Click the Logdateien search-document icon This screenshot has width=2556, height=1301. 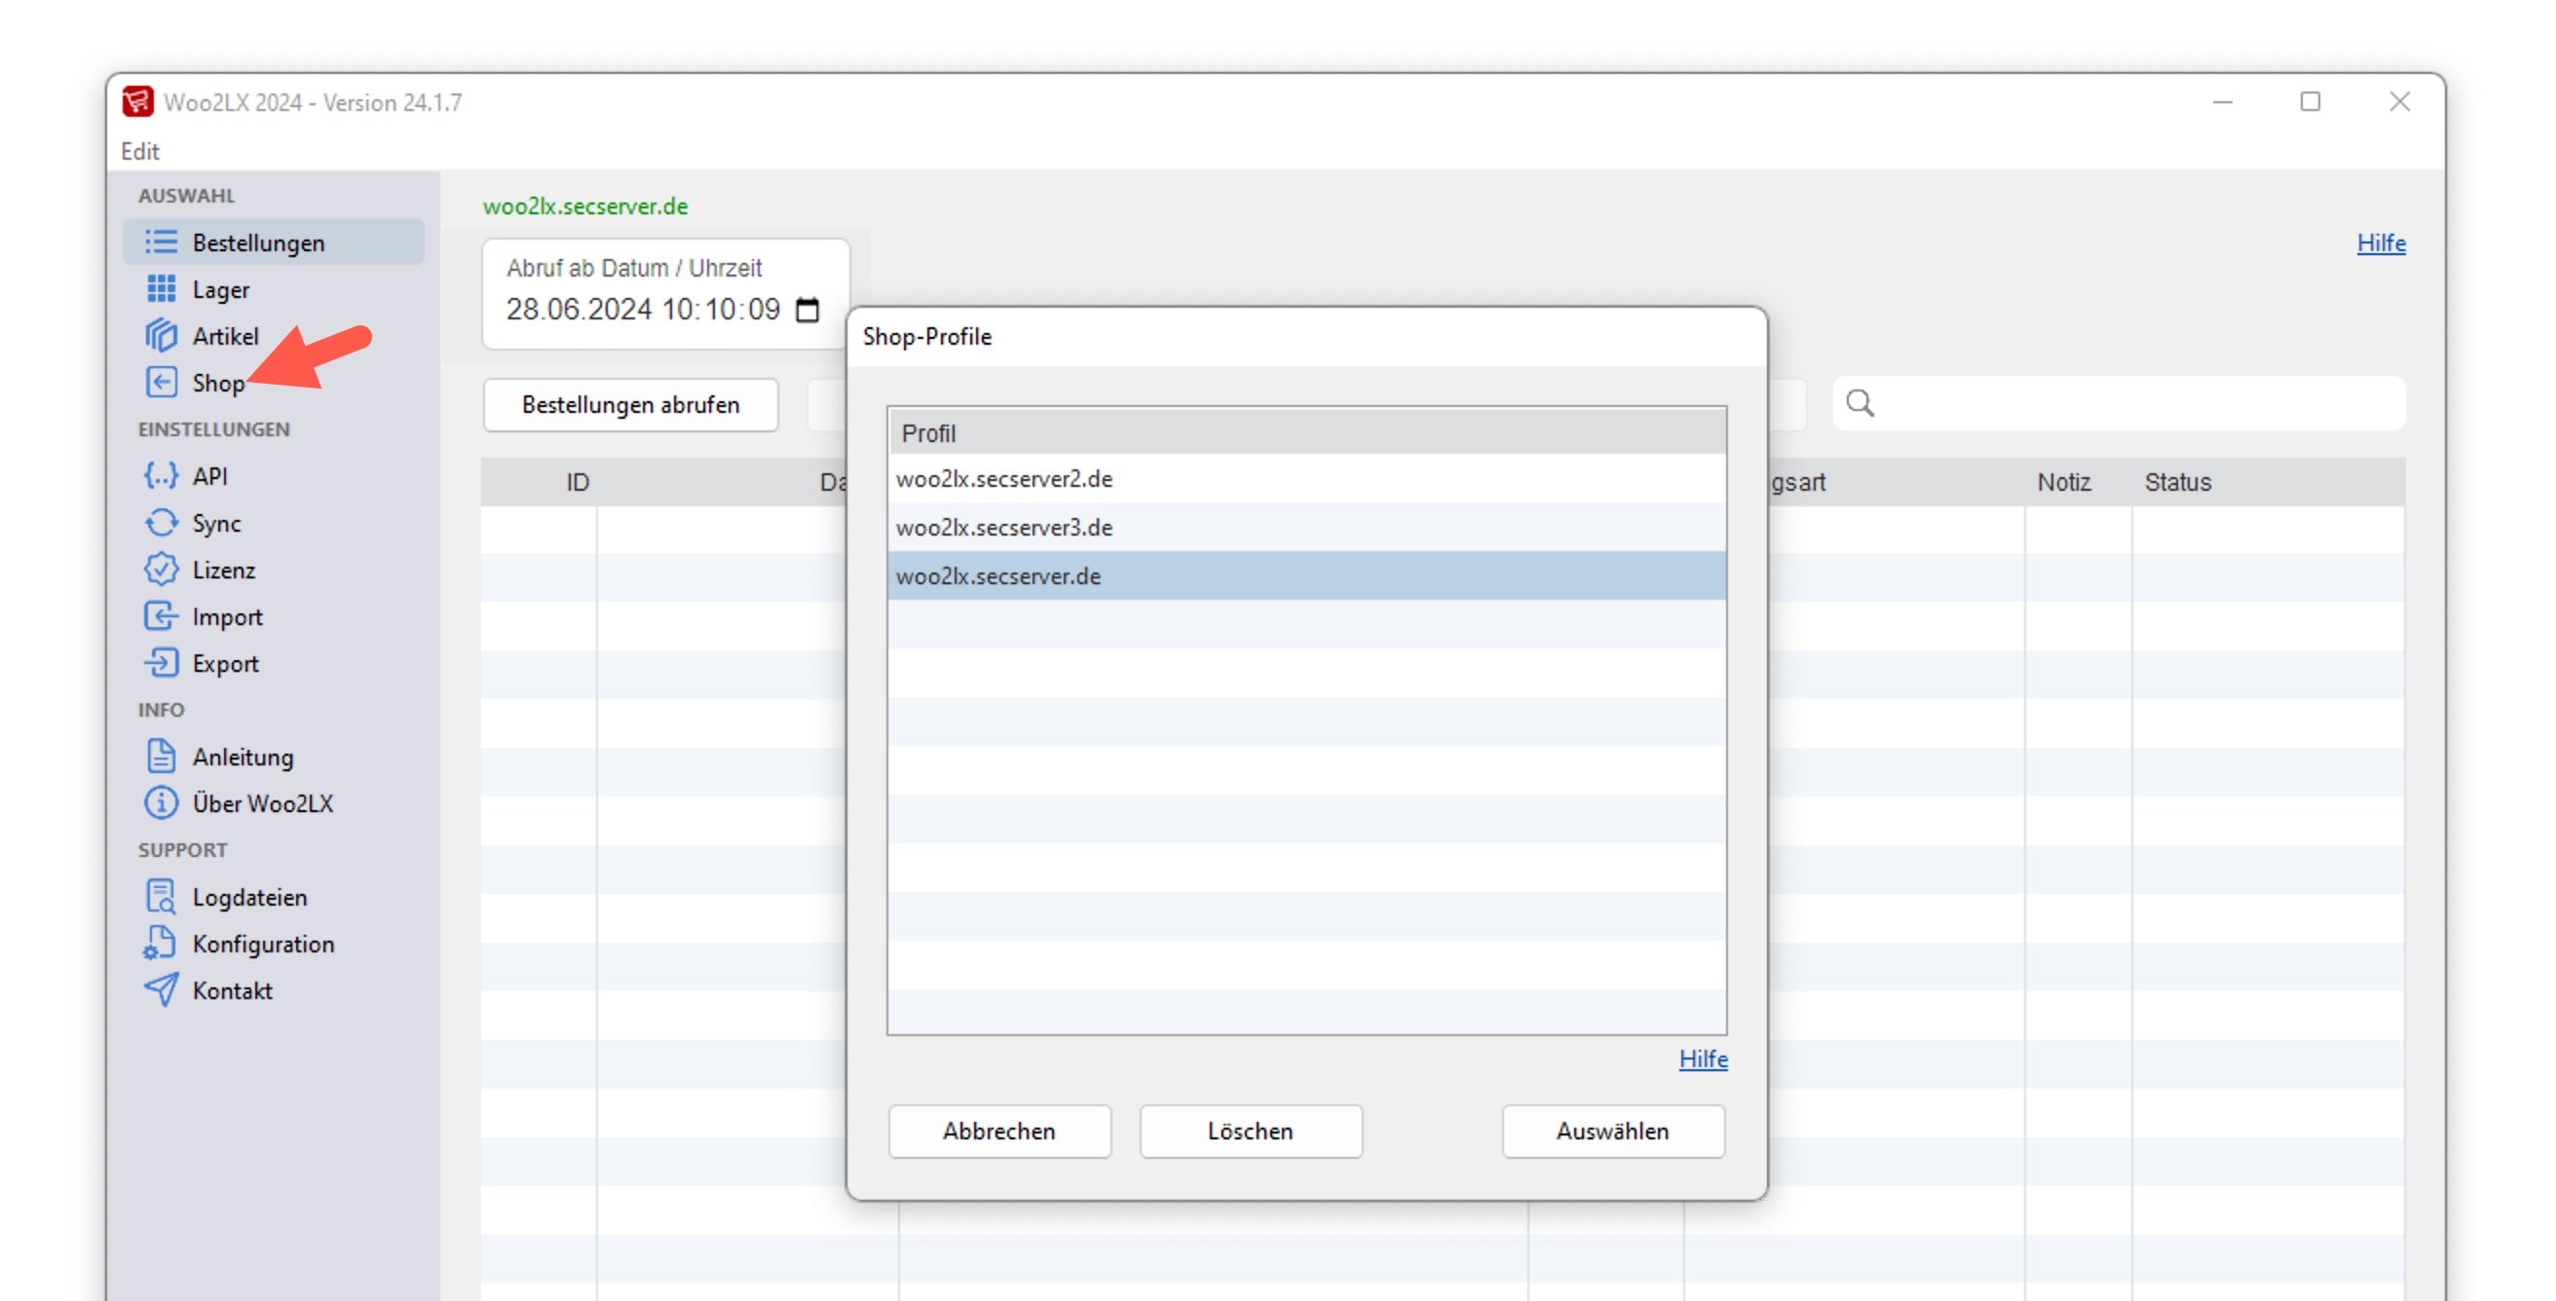tap(161, 897)
